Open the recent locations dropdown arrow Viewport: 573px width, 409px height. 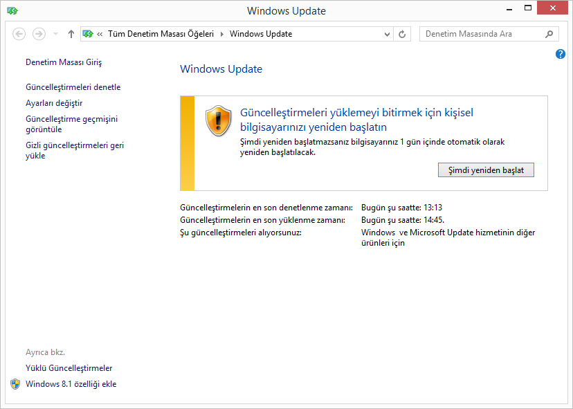[x=55, y=34]
